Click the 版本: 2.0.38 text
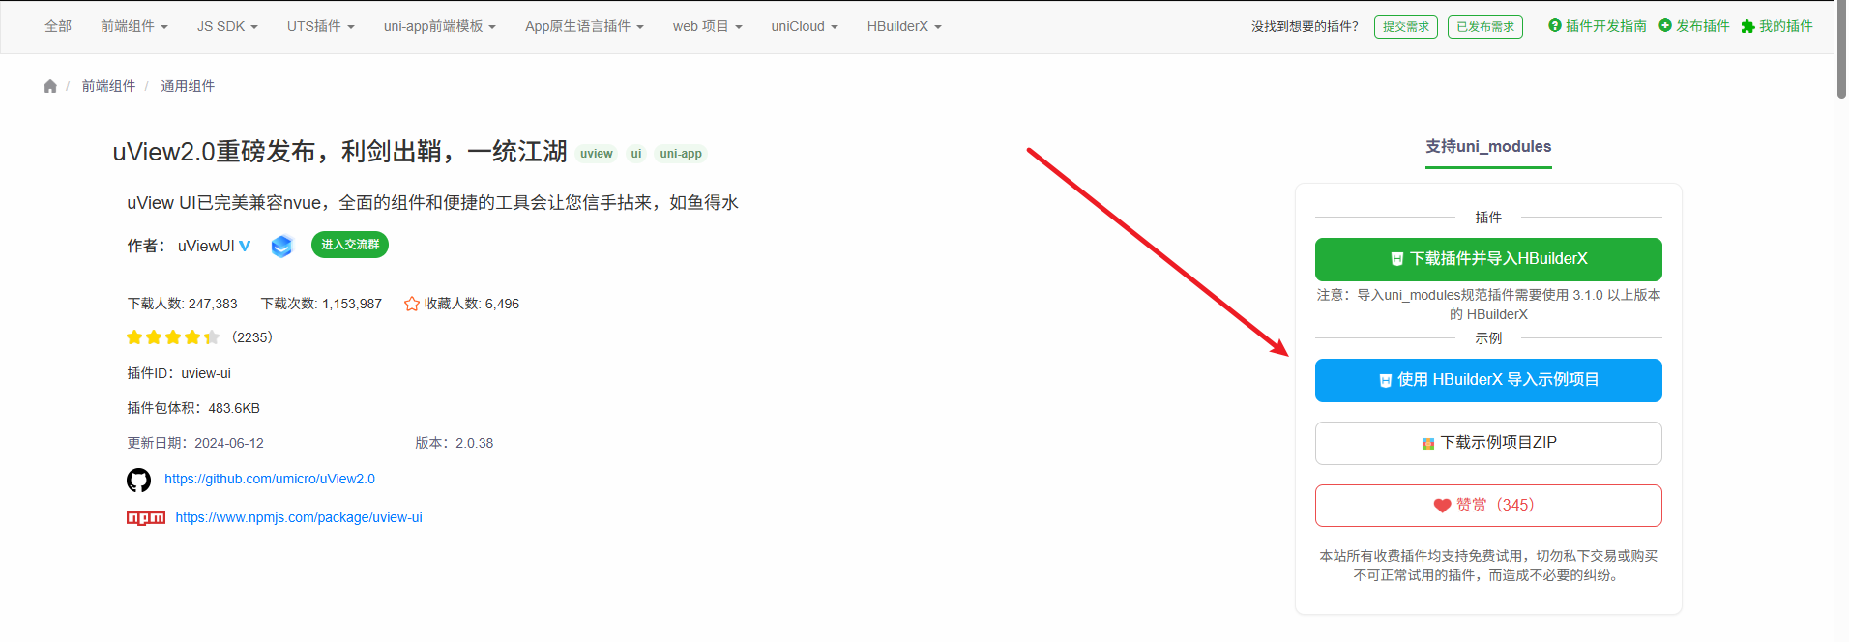This screenshot has width=1849, height=642. pyautogui.click(x=455, y=443)
